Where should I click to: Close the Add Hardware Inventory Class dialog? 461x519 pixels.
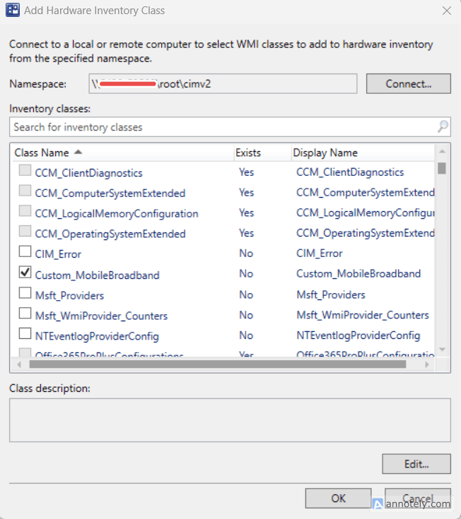(x=446, y=11)
